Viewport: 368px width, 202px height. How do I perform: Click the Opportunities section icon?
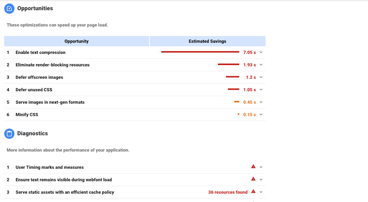pyautogui.click(x=9, y=8)
